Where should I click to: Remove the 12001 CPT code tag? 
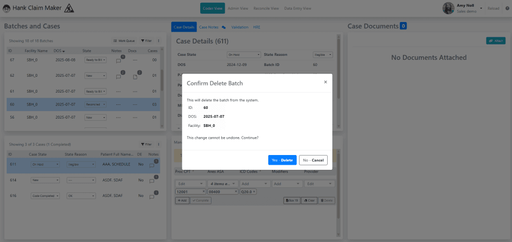(x=204, y=191)
